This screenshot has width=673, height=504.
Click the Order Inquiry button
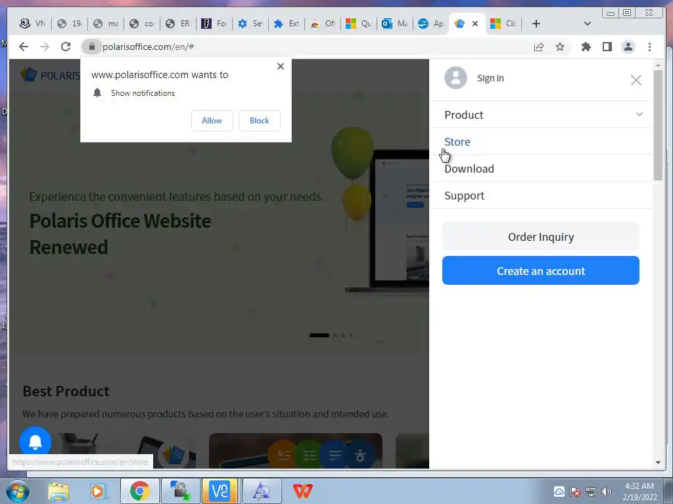point(541,236)
